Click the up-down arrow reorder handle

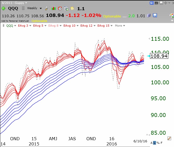click(x=4, y=26)
